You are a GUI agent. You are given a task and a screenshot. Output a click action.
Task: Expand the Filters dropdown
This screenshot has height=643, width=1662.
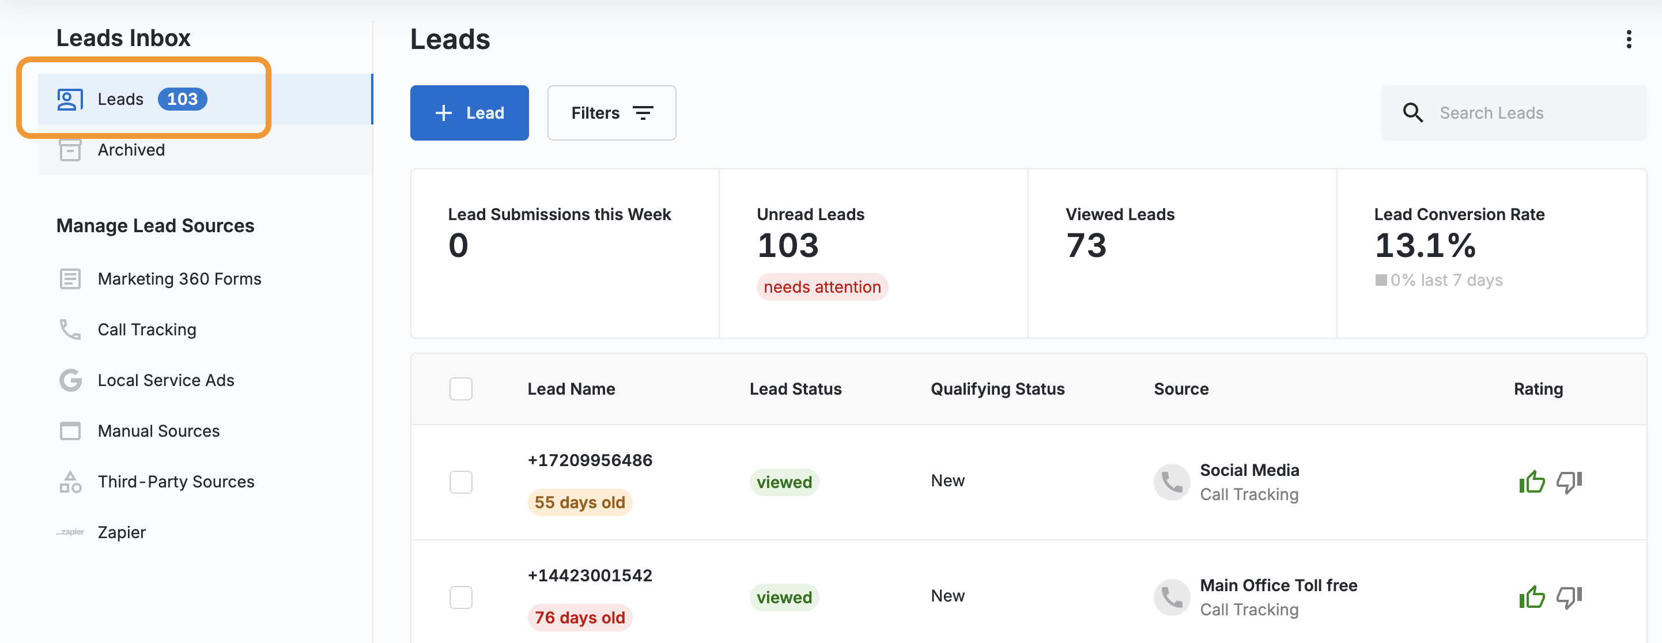611,113
